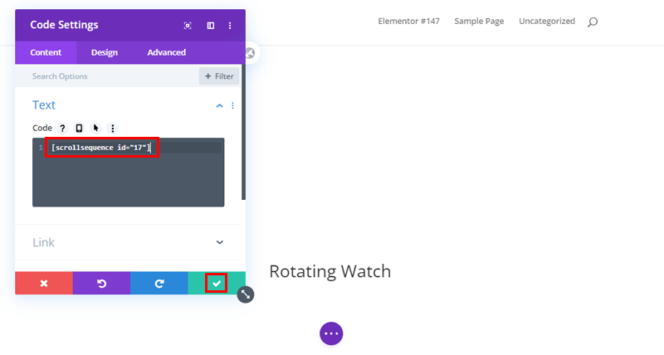Viewport: 664px width, 355px height.
Task: Snap modal to sidebar column icon
Action: click(211, 26)
